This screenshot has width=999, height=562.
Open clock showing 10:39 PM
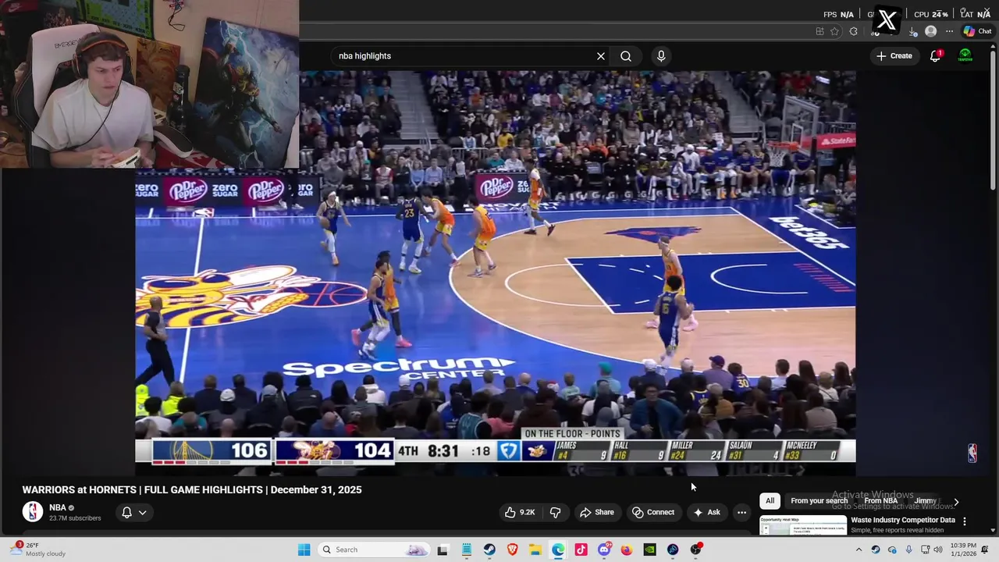coord(963,550)
